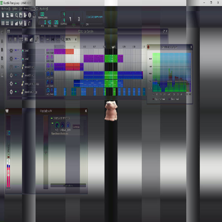Click the zoom magnifier icon in Song Editor

(x=63, y=39)
